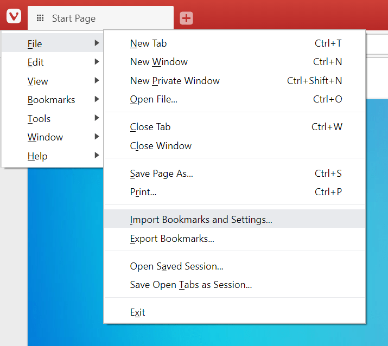388x346 pixels.
Task: Choose Save Open Tabs as Session...
Action: 234,285
